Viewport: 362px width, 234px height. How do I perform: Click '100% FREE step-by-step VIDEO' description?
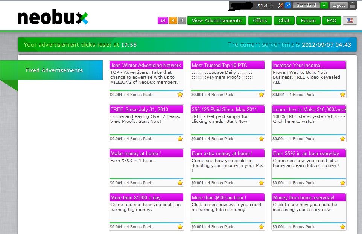(309, 119)
